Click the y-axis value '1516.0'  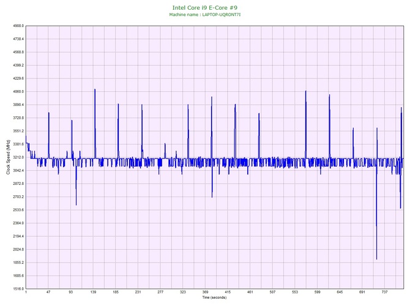tap(18, 289)
